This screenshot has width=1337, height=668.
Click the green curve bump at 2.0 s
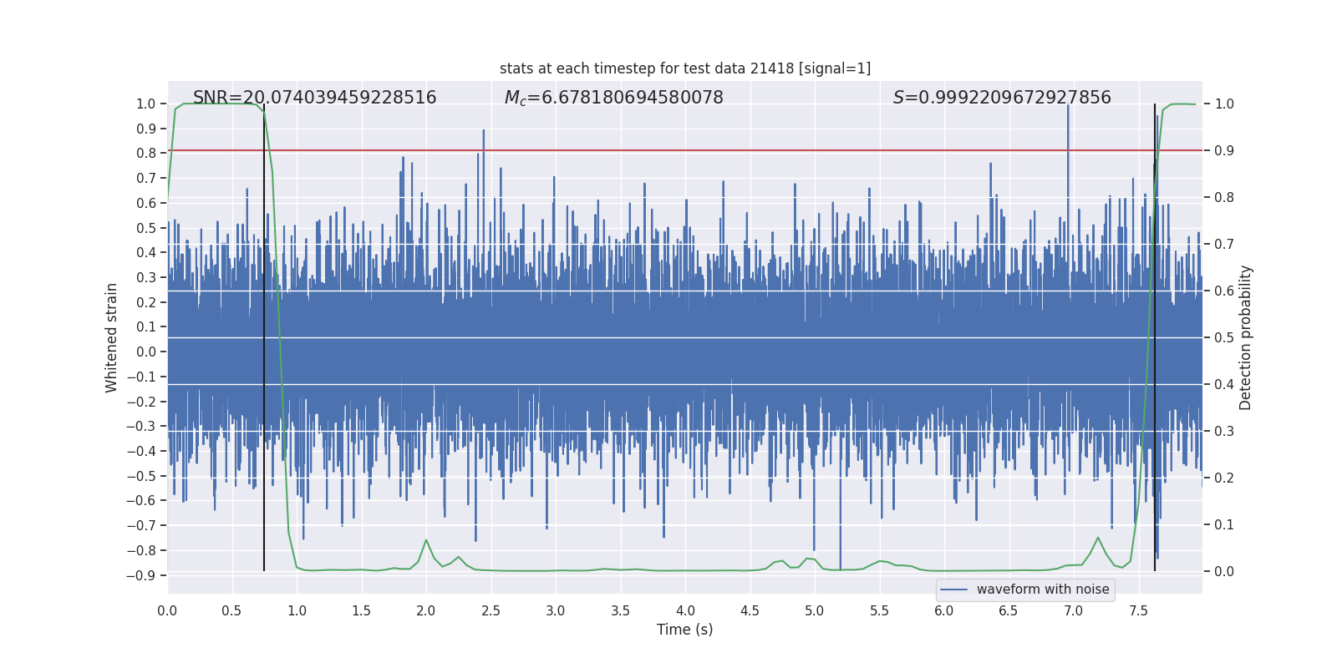tap(426, 541)
